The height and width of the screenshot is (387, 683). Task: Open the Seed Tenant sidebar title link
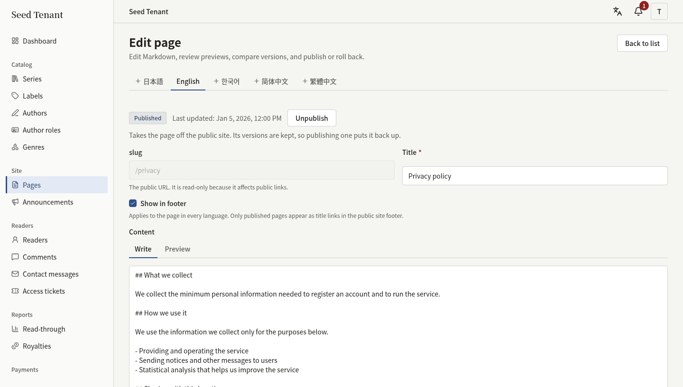tap(37, 15)
